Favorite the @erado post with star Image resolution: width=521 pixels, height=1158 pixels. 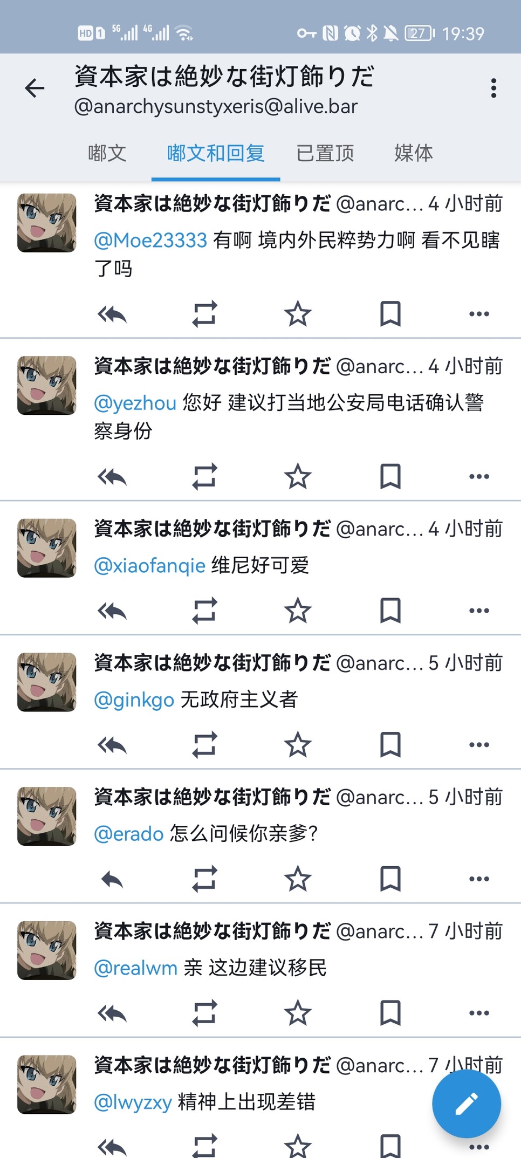pos(298,879)
